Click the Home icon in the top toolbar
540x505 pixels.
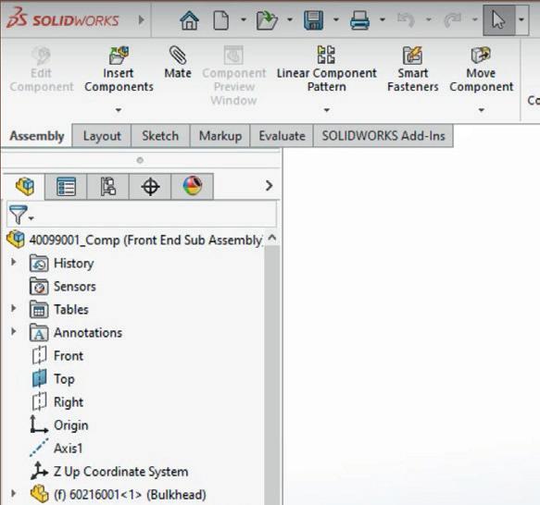(x=189, y=20)
